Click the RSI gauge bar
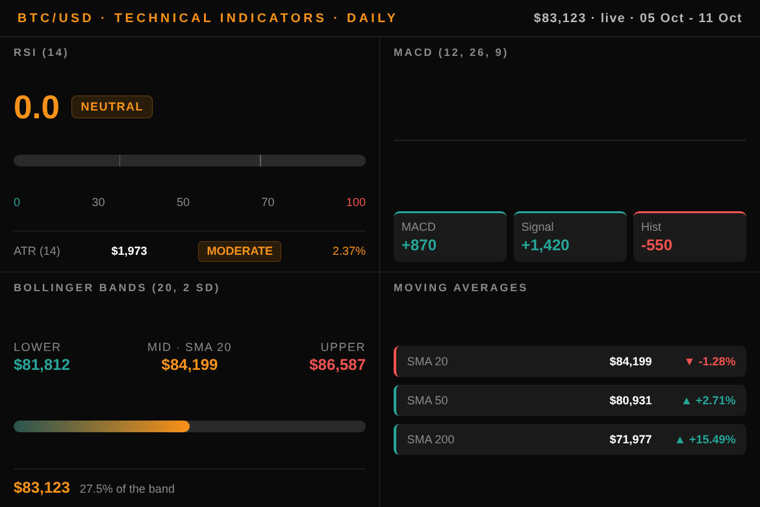760x507 pixels. coord(190,161)
